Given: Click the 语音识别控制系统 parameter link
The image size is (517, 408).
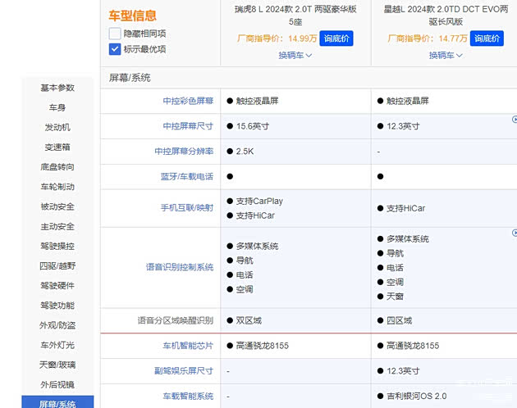Looking at the screenshot, I should 179,267.
